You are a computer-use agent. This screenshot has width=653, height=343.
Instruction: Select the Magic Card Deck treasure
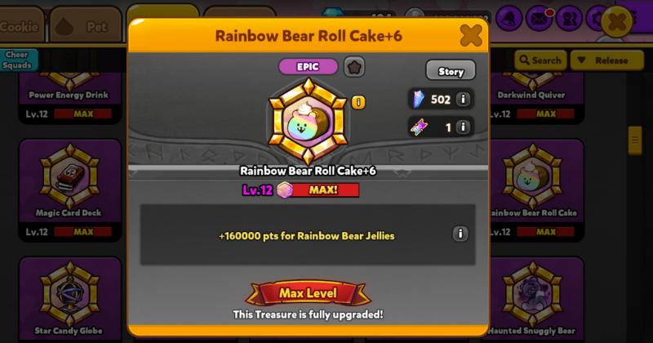(x=69, y=190)
